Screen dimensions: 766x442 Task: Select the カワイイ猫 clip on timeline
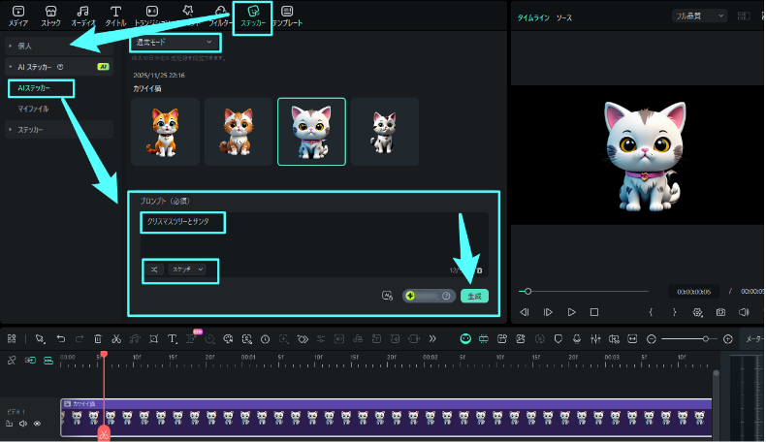[x=386, y=417]
